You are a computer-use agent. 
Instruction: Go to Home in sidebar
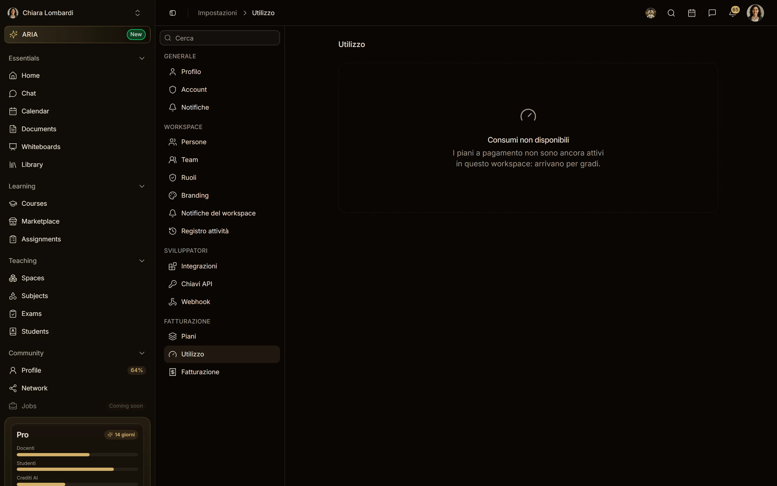(77, 76)
